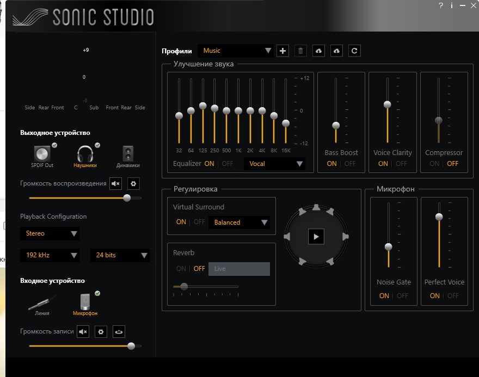Turn Perfect Voice OFF

(x=453, y=296)
